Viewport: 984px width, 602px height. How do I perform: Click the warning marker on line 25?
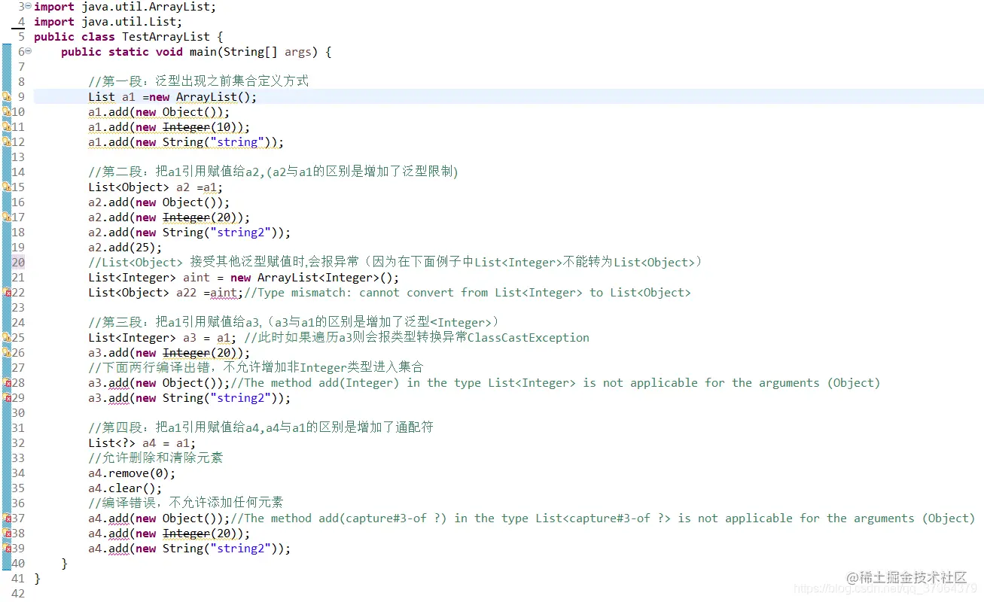pos(7,338)
